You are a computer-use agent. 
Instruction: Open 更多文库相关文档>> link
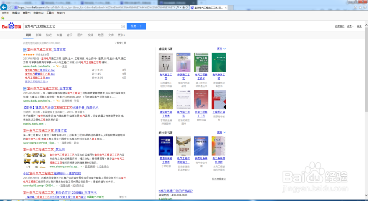[36, 82]
